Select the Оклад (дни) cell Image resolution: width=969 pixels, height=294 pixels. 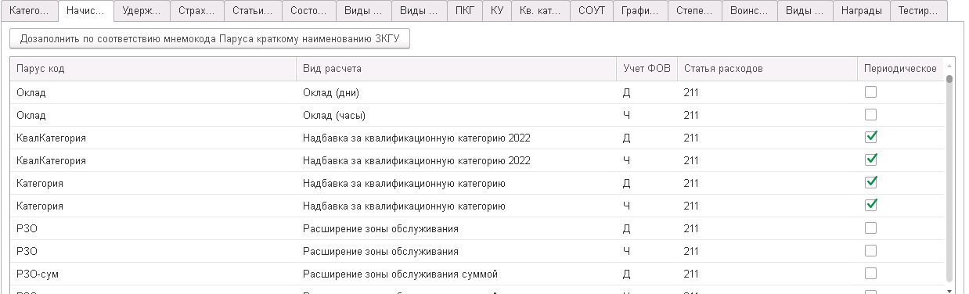456,92
